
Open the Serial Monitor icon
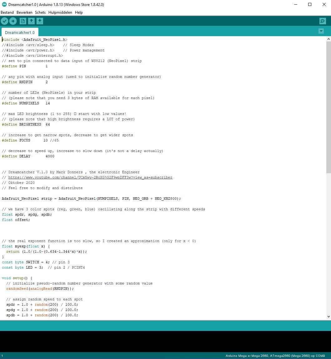322,21
